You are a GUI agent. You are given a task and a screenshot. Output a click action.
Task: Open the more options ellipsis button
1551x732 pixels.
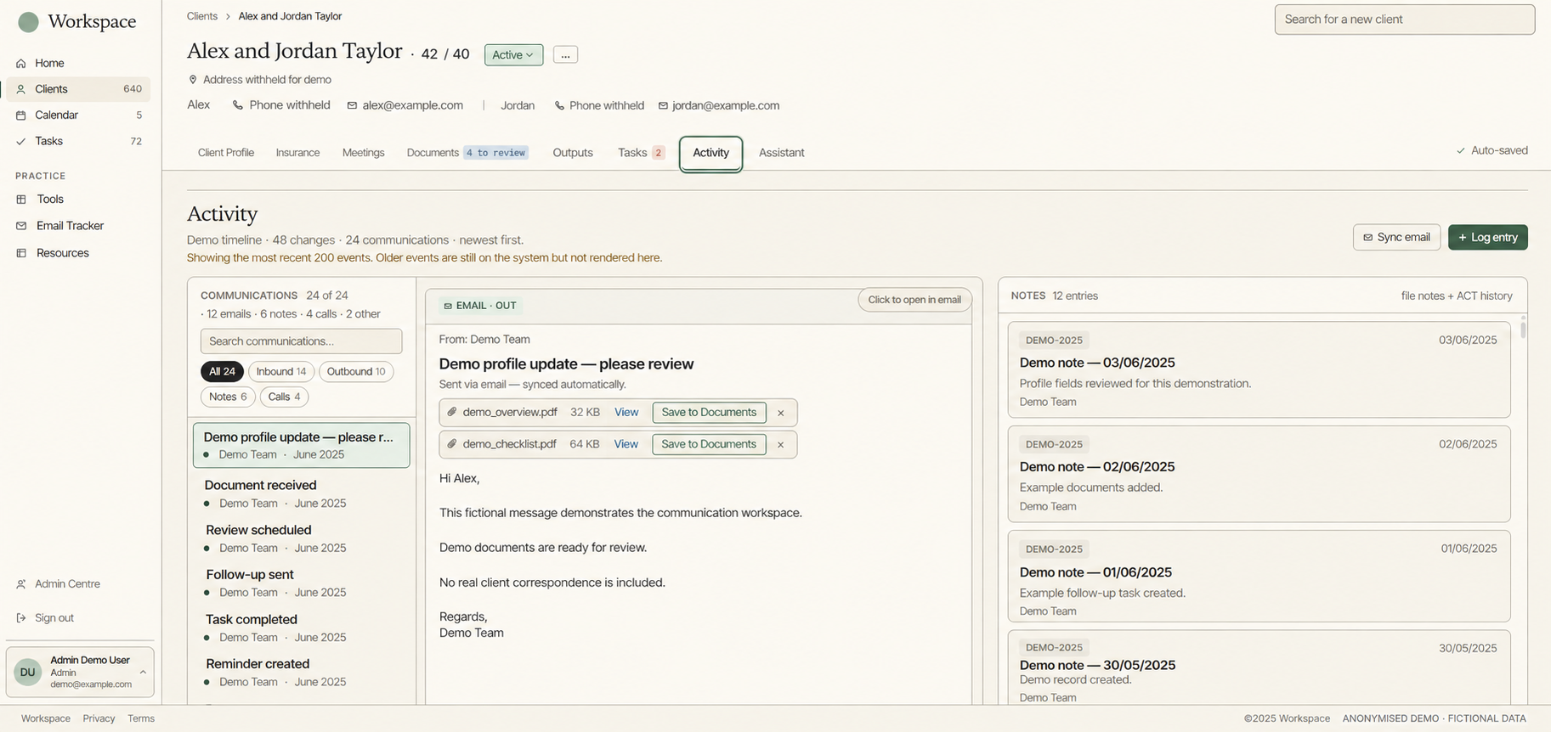(x=565, y=55)
